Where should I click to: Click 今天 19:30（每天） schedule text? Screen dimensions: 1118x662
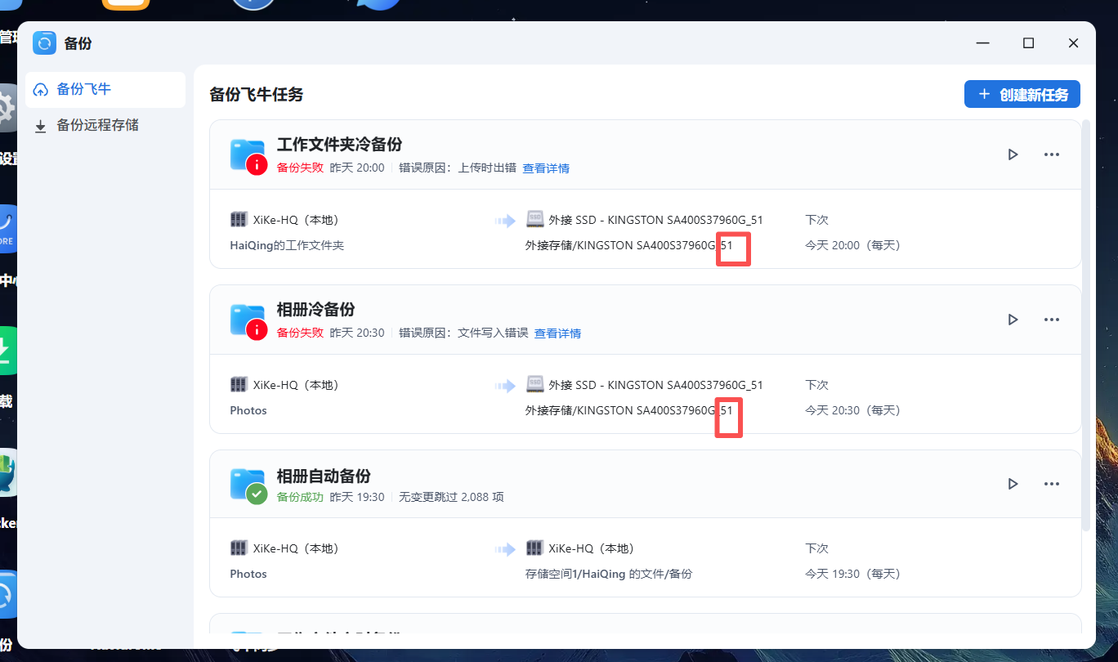(x=852, y=574)
